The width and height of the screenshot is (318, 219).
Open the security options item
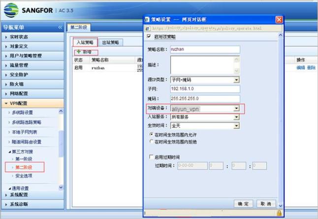[24, 176]
